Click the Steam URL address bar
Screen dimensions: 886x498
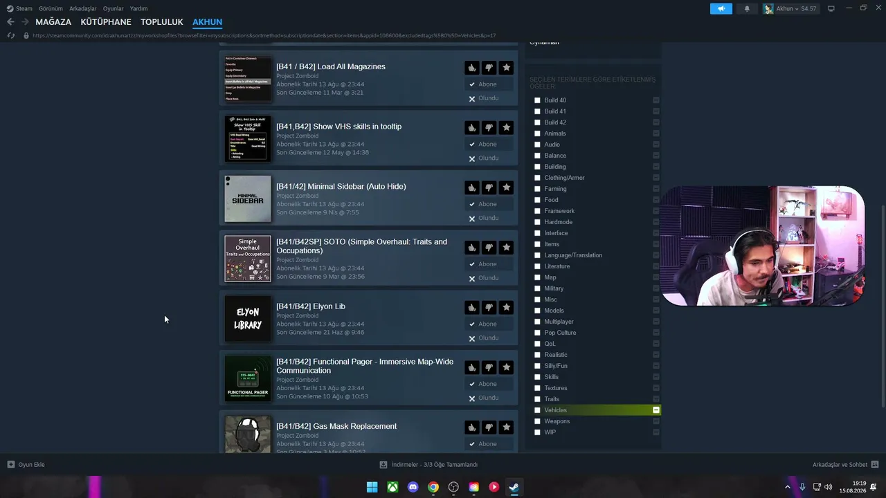pyautogui.click(x=264, y=35)
